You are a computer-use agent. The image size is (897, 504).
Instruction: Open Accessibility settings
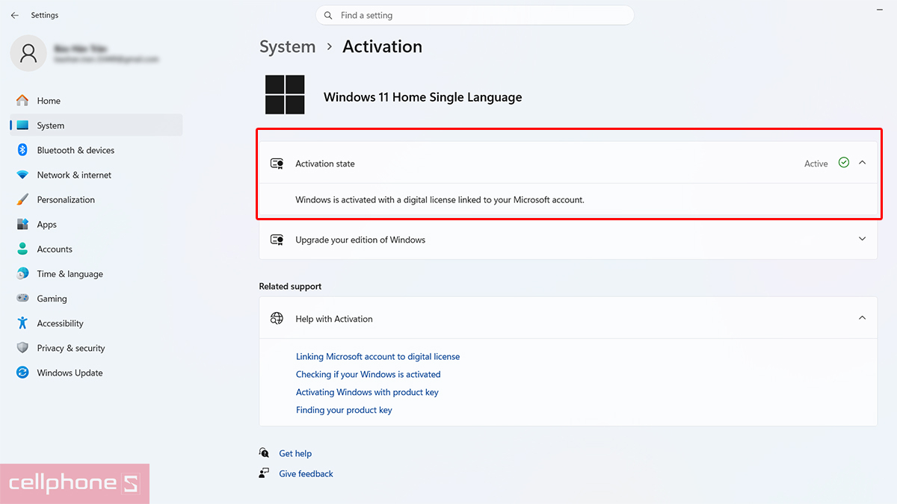[96, 323]
